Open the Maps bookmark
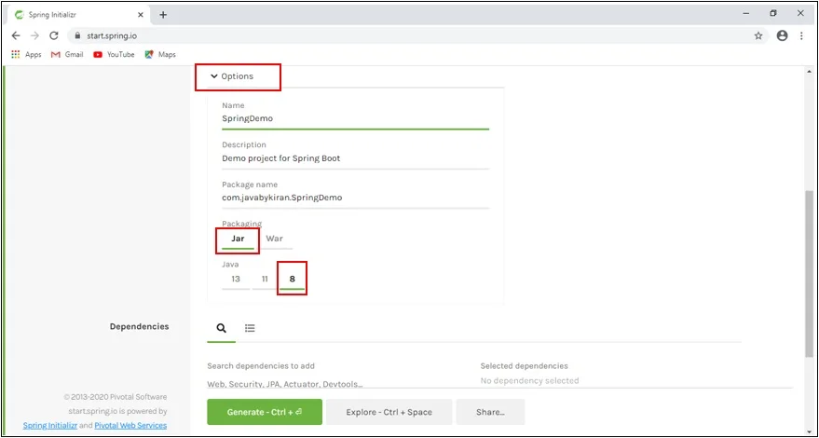This screenshot has width=819, height=438. point(160,54)
